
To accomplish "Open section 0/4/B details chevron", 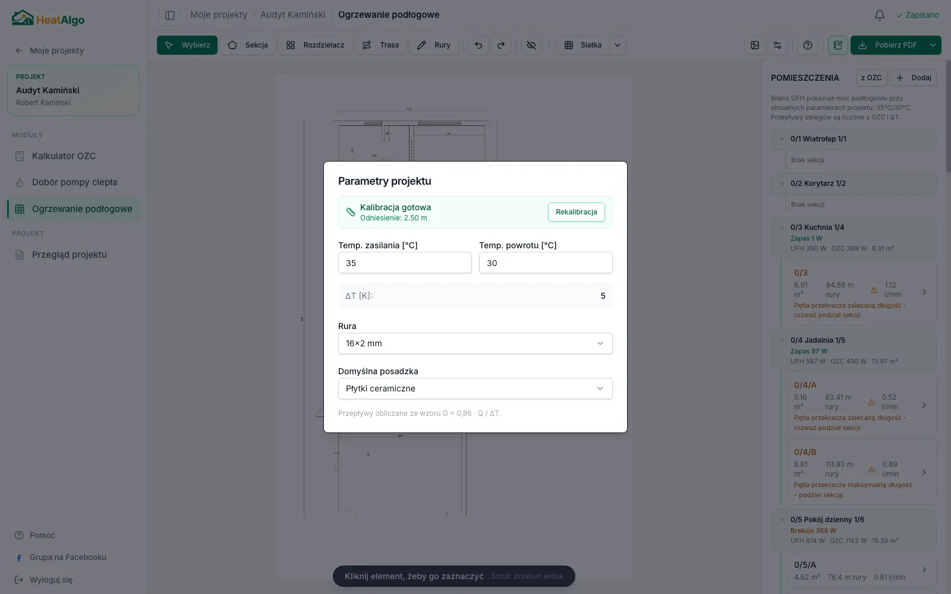I will 924,472.
